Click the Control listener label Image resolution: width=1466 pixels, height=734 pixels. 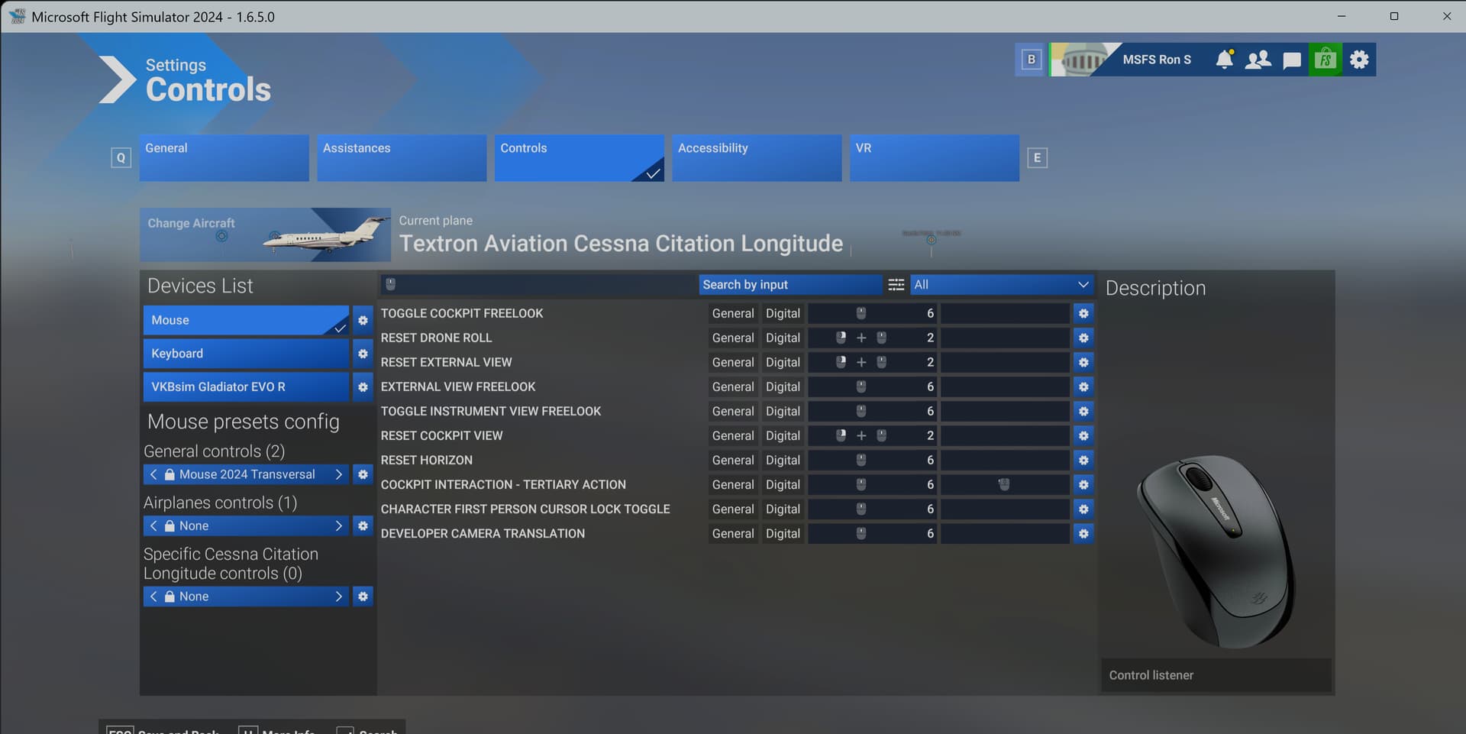coord(1151,675)
